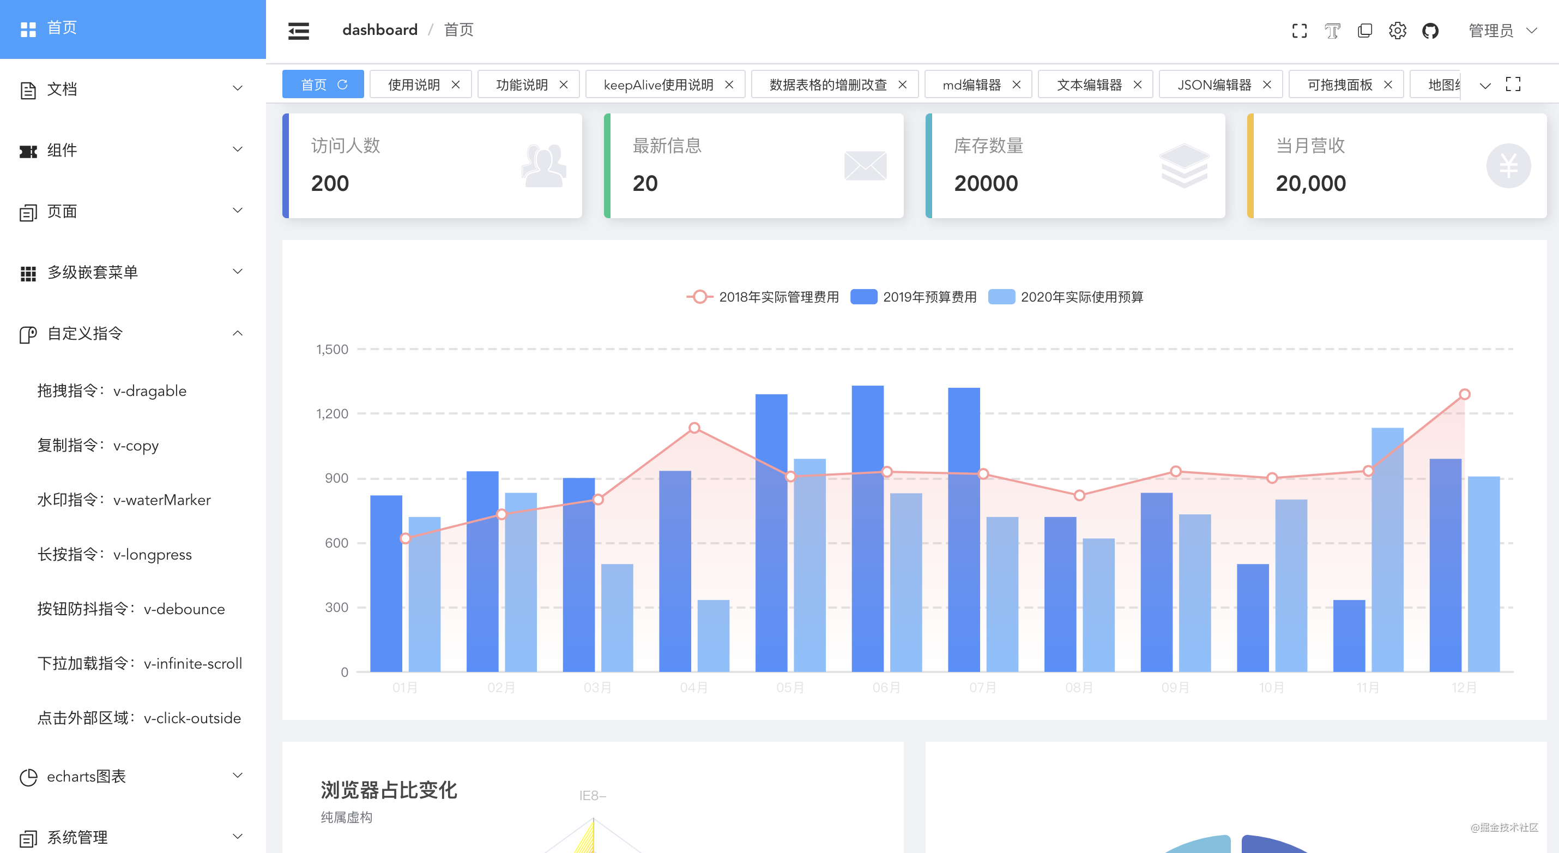
Task: Open the settings gear in the header
Action: coord(1398,31)
